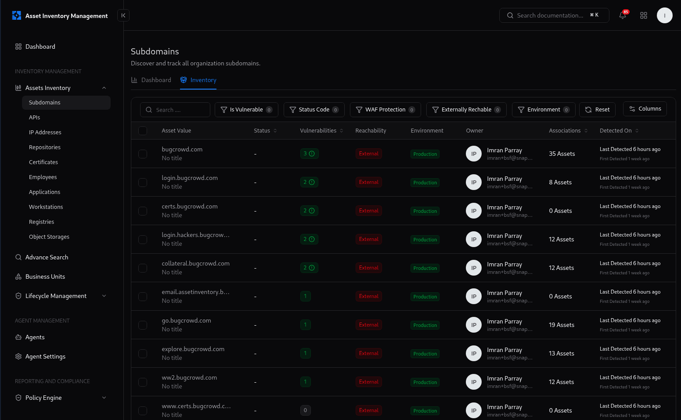
Task: Select the Inventory tab
Action: (198, 80)
